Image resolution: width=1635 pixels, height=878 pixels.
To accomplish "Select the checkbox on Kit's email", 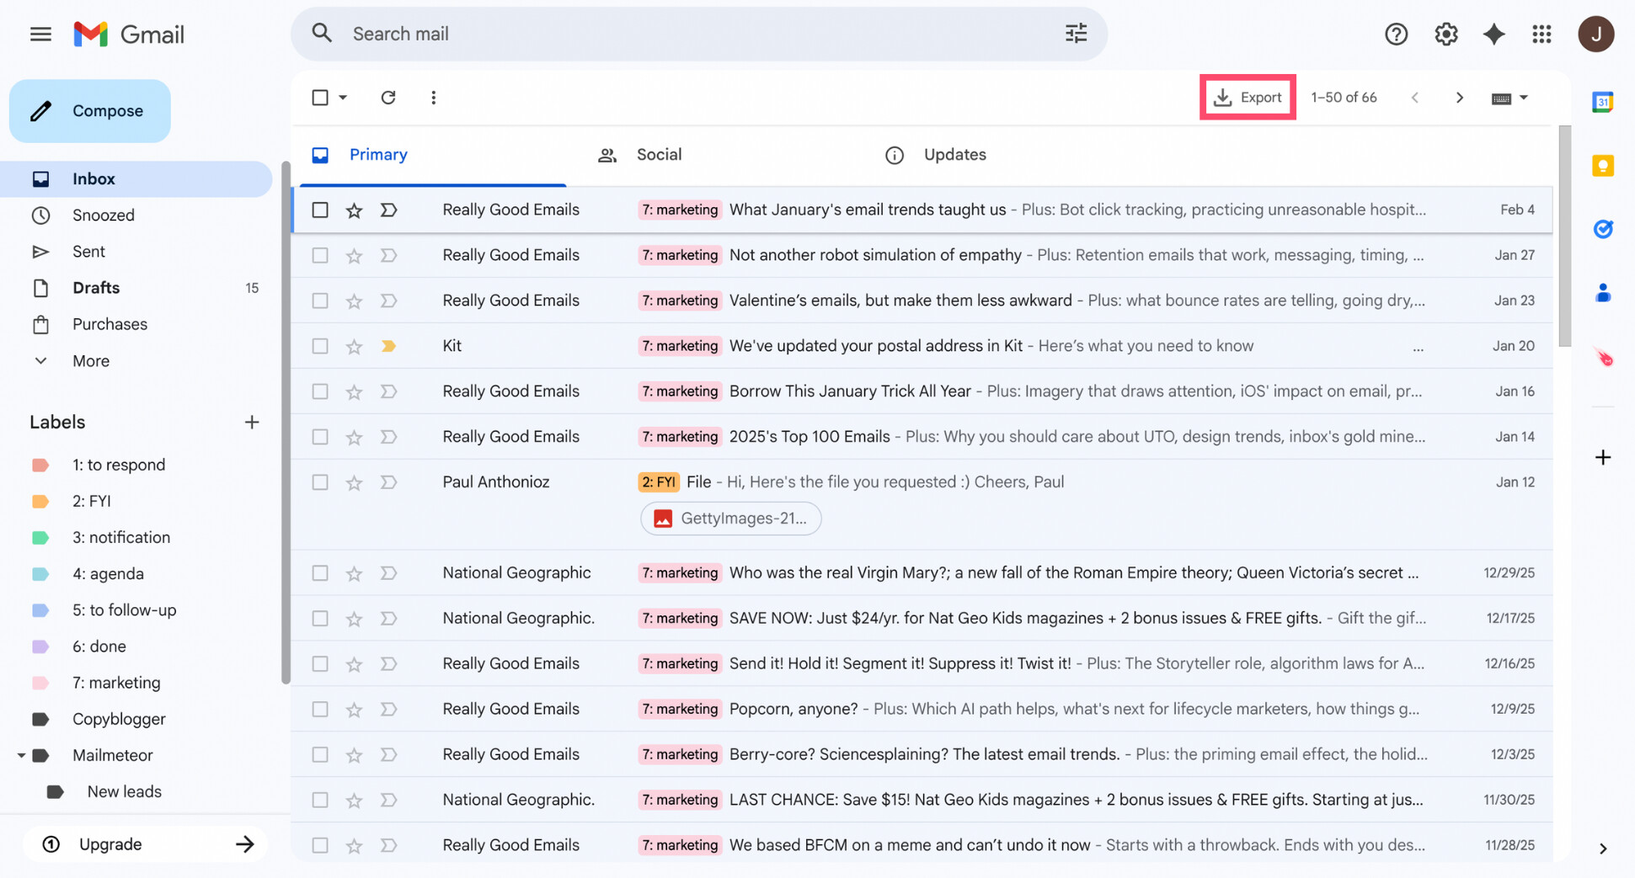I will click(319, 345).
